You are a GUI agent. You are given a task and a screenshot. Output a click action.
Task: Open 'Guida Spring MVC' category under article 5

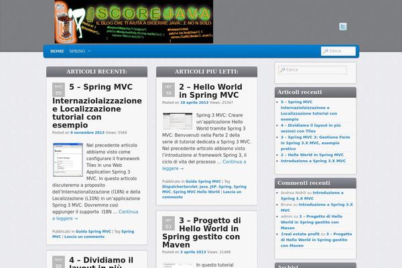[93, 231]
